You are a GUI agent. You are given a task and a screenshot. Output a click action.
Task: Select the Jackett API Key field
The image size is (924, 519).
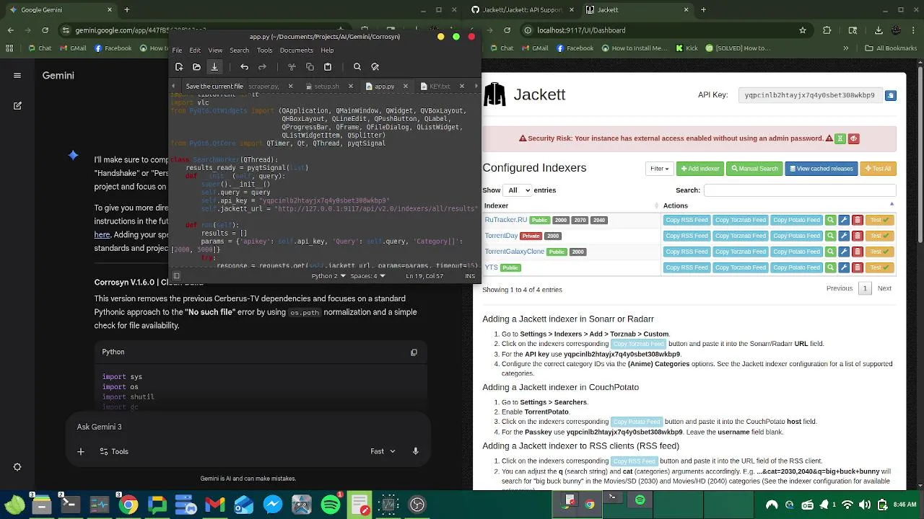[809, 95]
